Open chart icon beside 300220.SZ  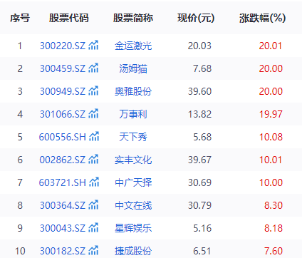click(x=93, y=45)
